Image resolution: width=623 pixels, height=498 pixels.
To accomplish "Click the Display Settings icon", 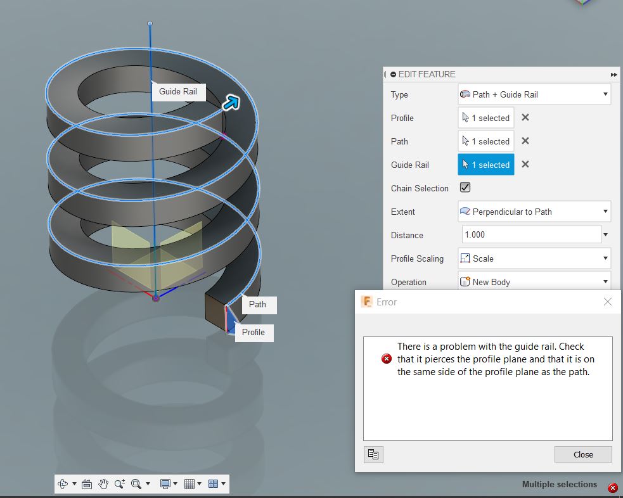I will tap(165, 483).
